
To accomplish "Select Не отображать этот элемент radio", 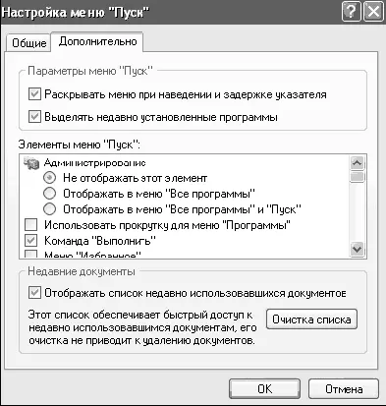I will point(49,178).
